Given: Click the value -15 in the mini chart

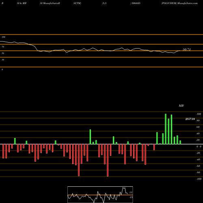Looking at the screenshot, I should pyautogui.click(x=131, y=197).
